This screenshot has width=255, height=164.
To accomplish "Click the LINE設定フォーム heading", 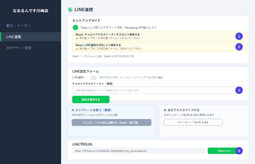I will (85, 71).
